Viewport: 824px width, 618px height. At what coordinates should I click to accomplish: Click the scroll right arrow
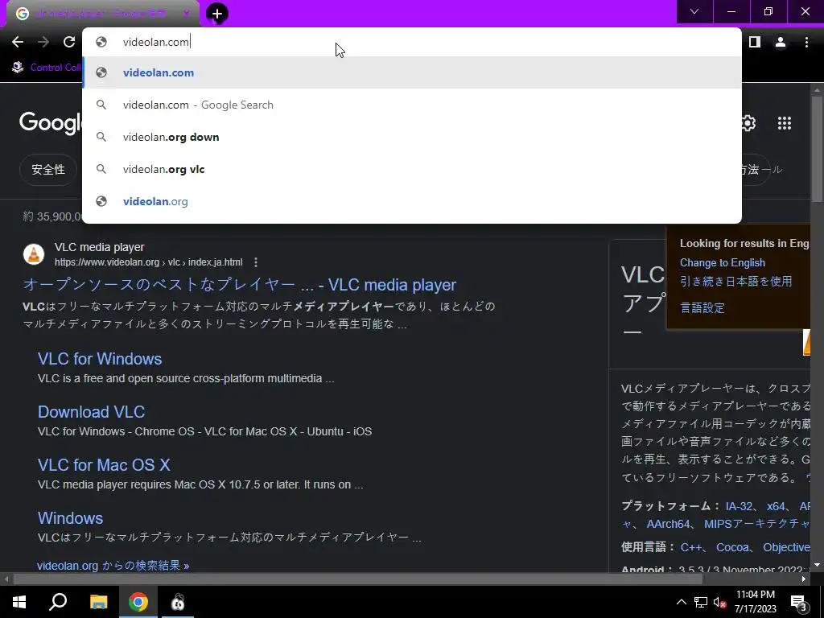pos(804,579)
